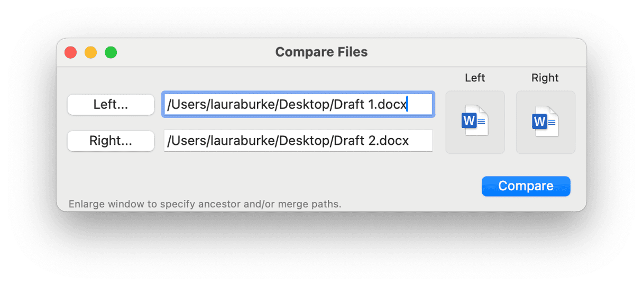This screenshot has width=643, height=286.
Task: Click "Users" in the left file path
Action: 187,105
